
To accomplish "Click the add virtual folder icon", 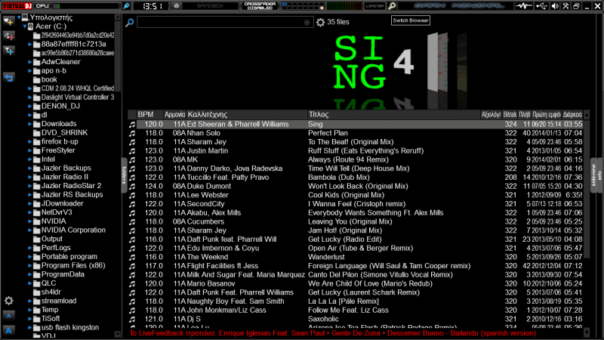I will coord(10,35).
